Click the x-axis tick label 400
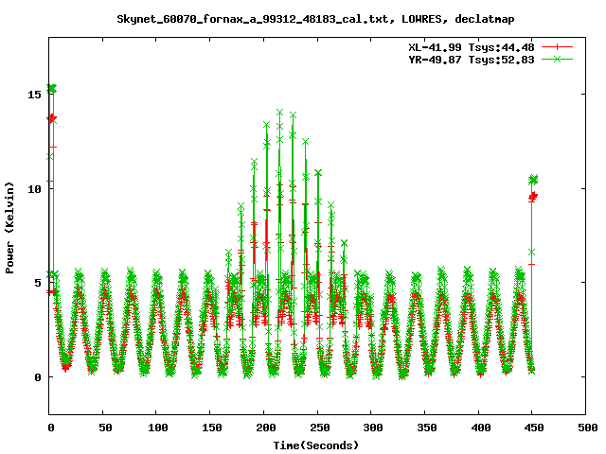This screenshot has width=606, height=454. point(480,428)
